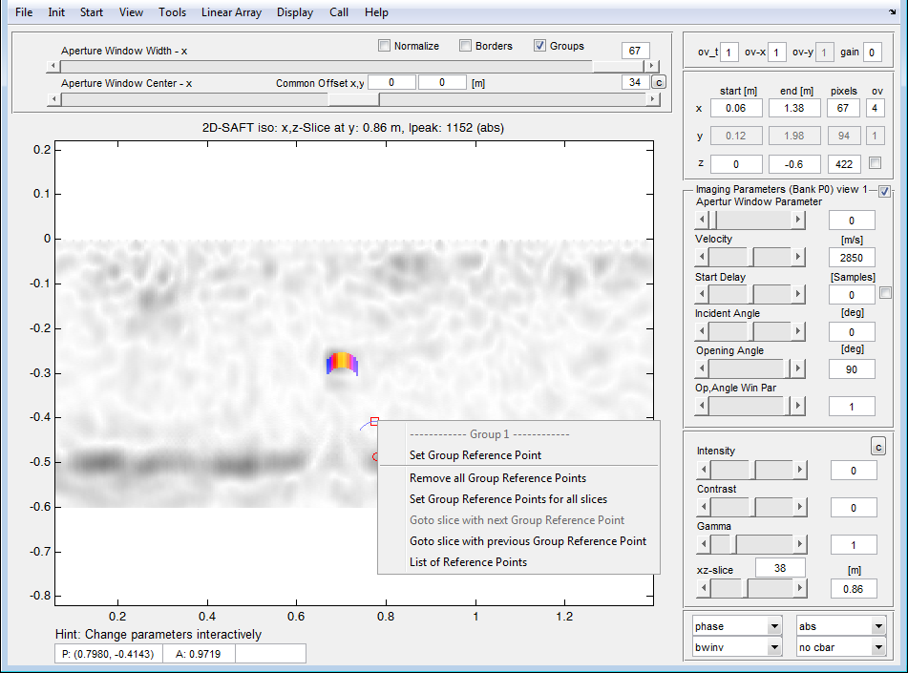Open the View menu
Screen dimensions: 908x673
pyautogui.click(x=131, y=12)
